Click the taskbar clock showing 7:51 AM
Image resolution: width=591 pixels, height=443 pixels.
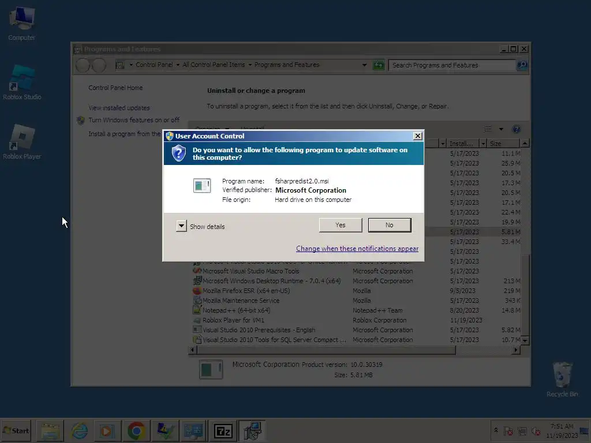pos(562,430)
